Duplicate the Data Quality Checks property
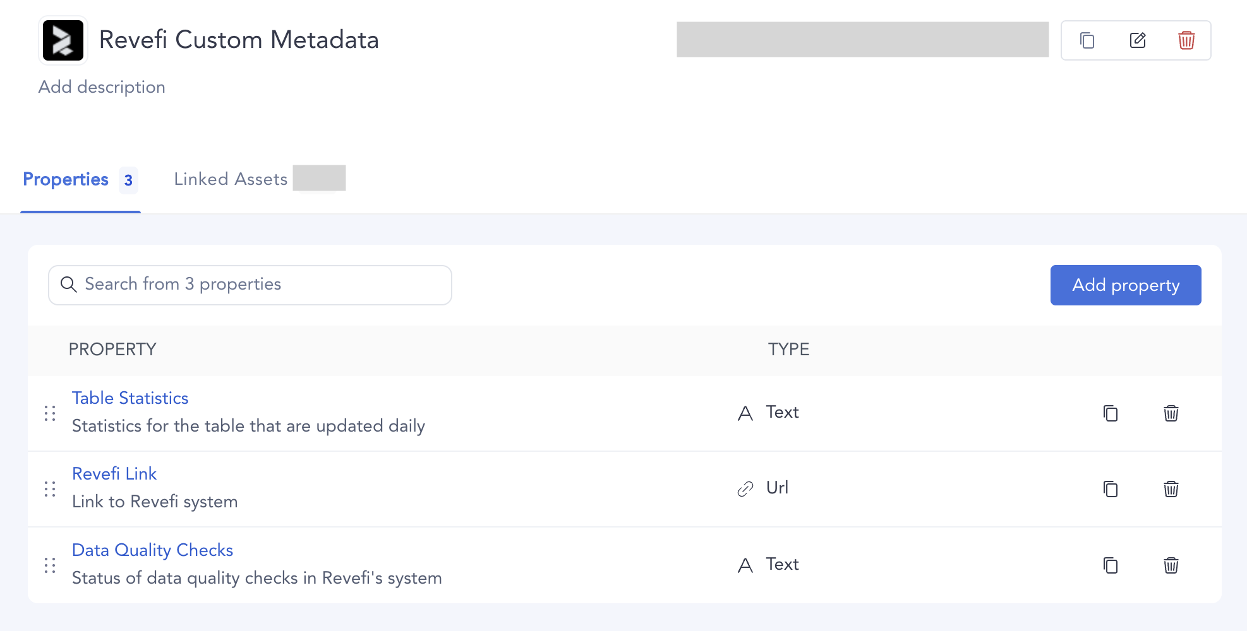 click(x=1110, y=565)
